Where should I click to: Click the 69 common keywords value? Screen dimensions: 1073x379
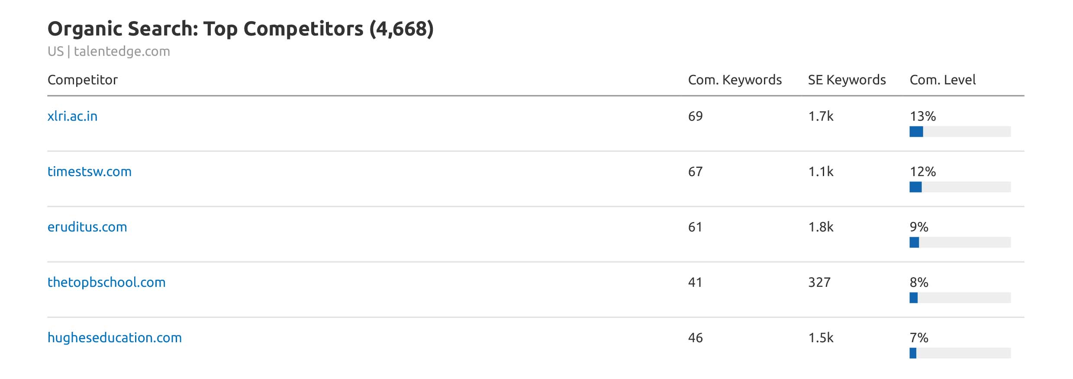pyautogui.click(x=695, y=116)
